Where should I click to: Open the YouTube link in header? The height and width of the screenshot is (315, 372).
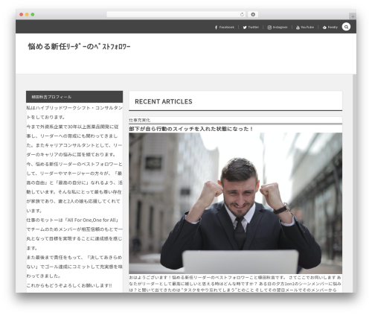click(x=305, y=27)
